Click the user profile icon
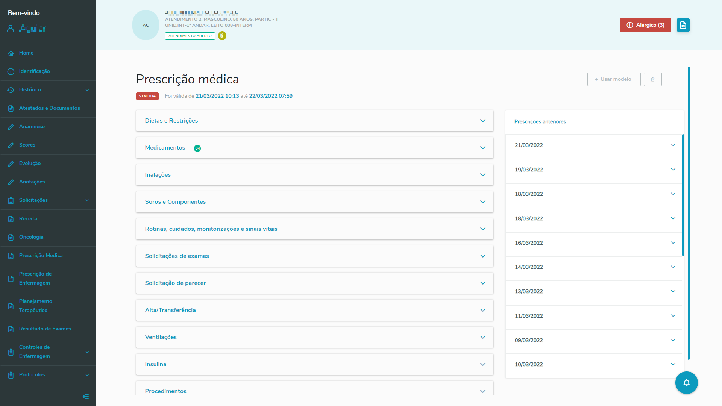The image size is (722, 406). 11,28
